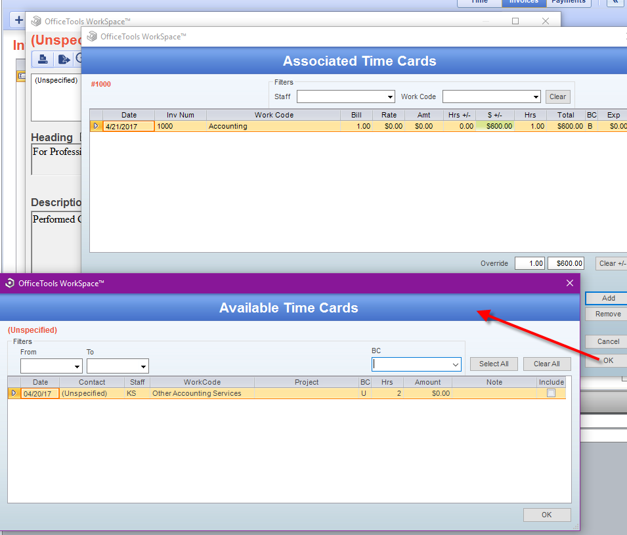Maximize the background OfficeTools WorkSpace window

(x=515, y=21)
